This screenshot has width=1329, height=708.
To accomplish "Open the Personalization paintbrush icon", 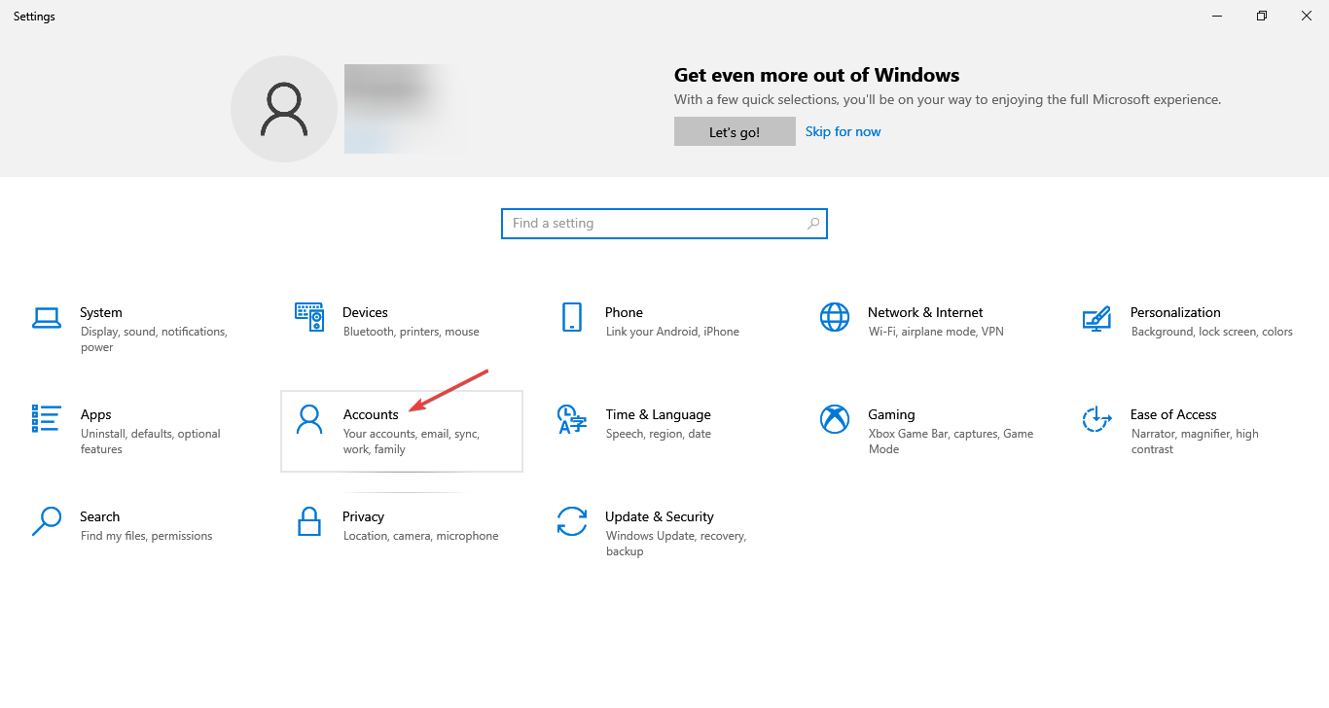I will pos(1096,318).
